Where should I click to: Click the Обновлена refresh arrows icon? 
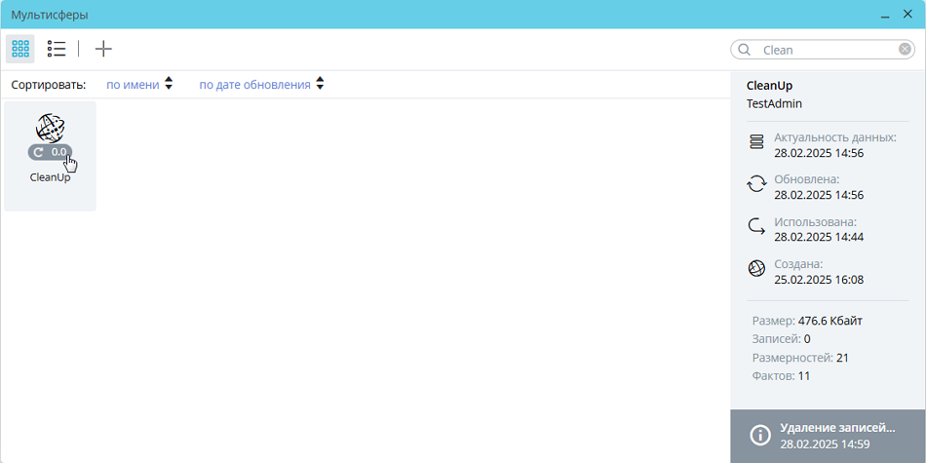[x=756, y=185]
